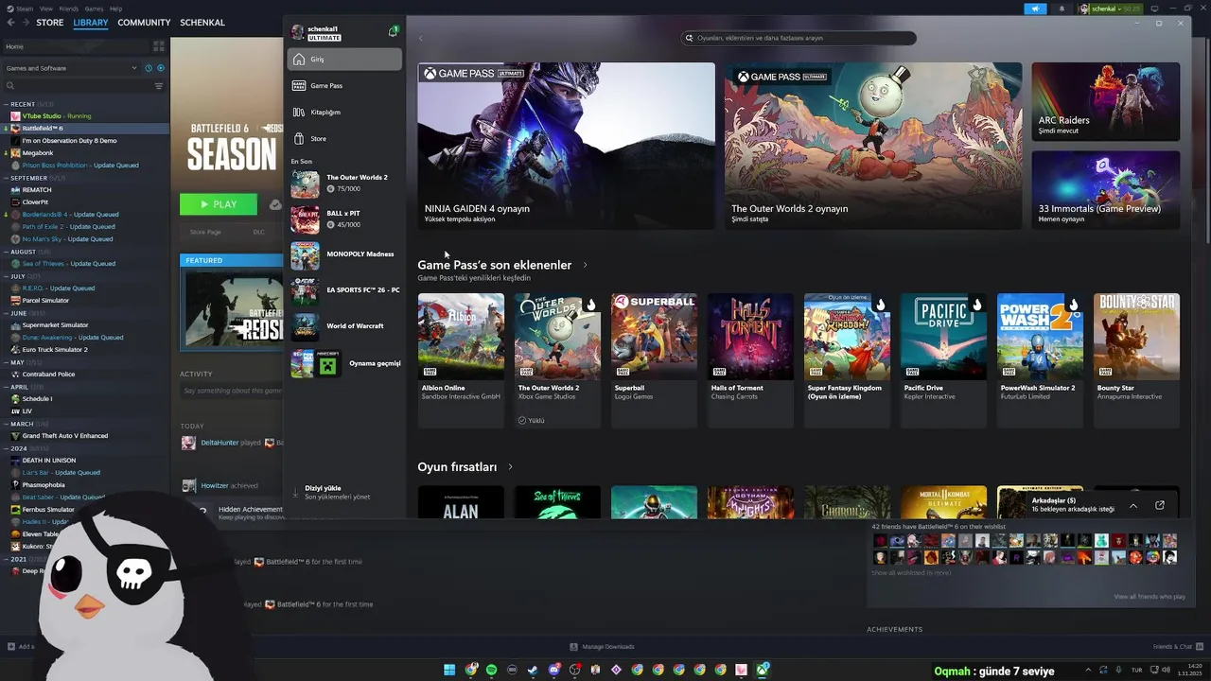This screenshot has width=1211, height=681.
Task: Open Manage Downloads
Action: [602, 647]
